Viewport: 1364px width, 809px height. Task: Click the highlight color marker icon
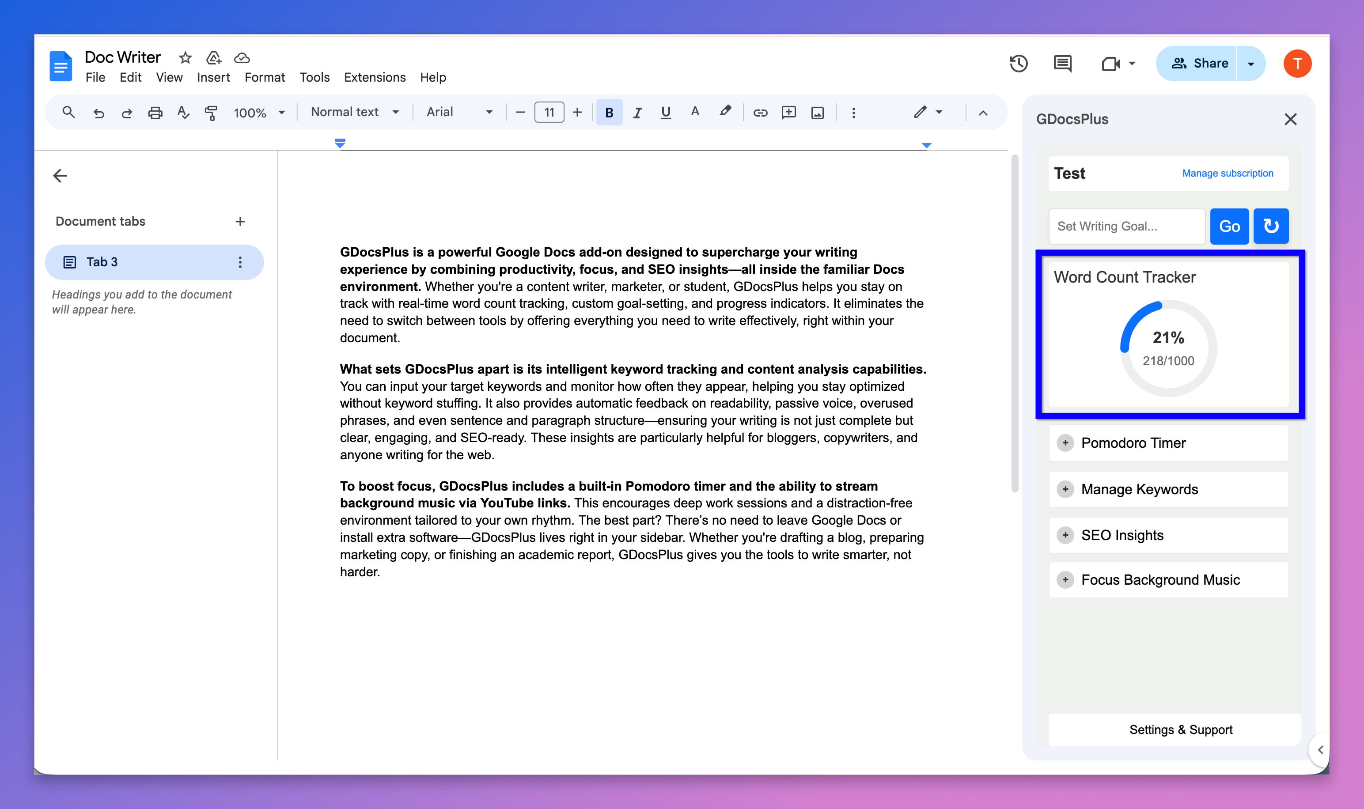point(724,112)
